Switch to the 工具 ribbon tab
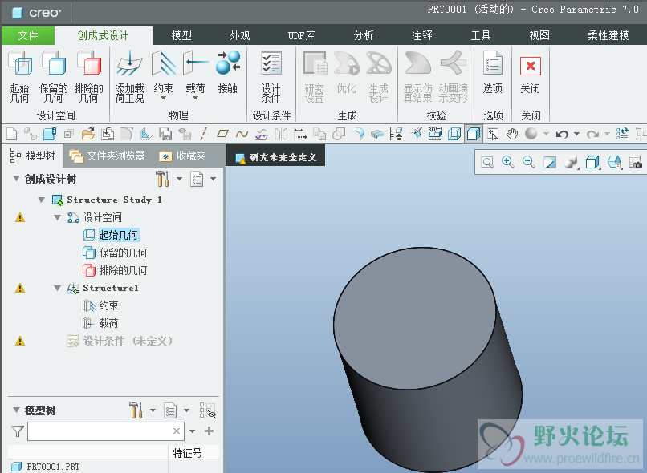This screenshot has height=473, width=647. coord(481,35)
